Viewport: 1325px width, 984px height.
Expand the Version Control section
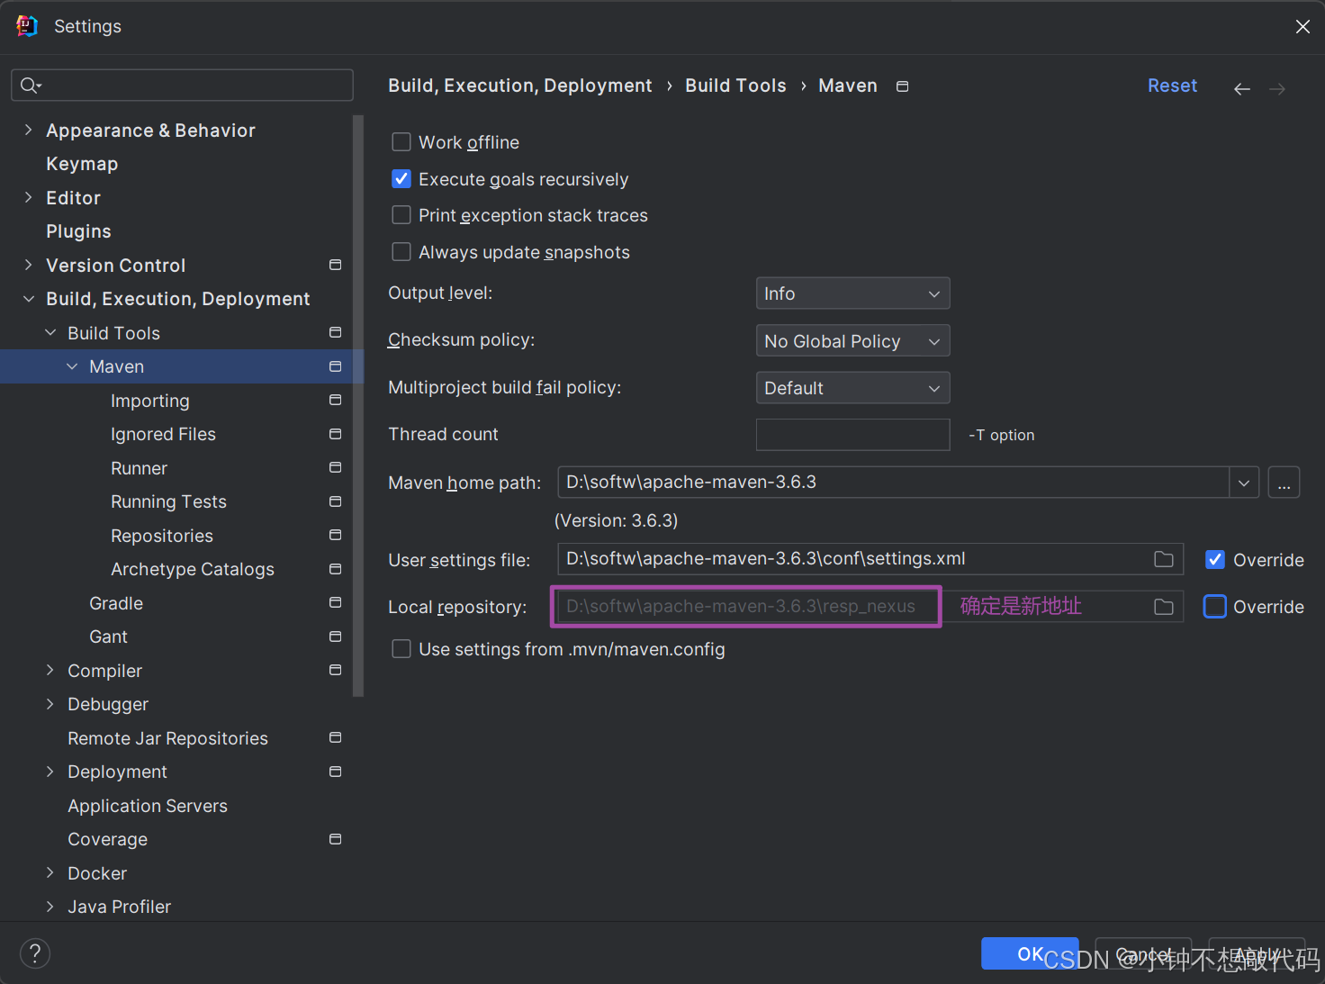[28, 265]
